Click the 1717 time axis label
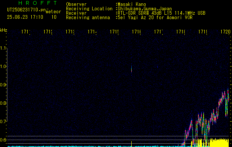The height and width of the screenshot is (147, 232). coord(159,32)
